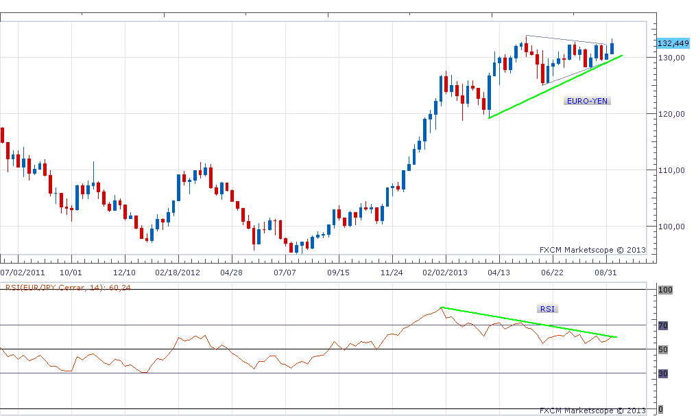Image resolution: width=696 pixels, height=416 pixels.
Task: Click FXCM Marketscope watermark below RSI panel
Action: [x=592, y=411]
